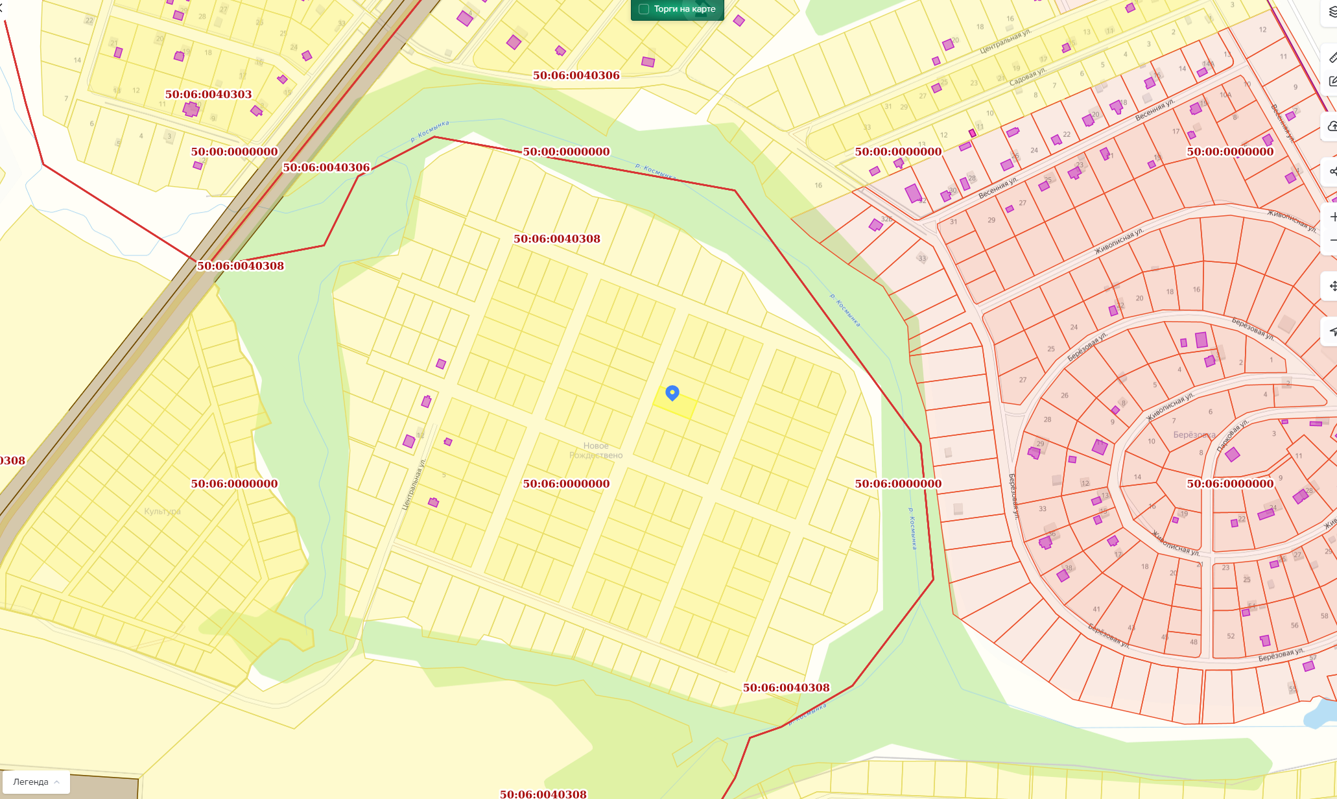This screenshot has height=799, width=1337.
Task: Click the 'Культура' area label
Action: 162,511
